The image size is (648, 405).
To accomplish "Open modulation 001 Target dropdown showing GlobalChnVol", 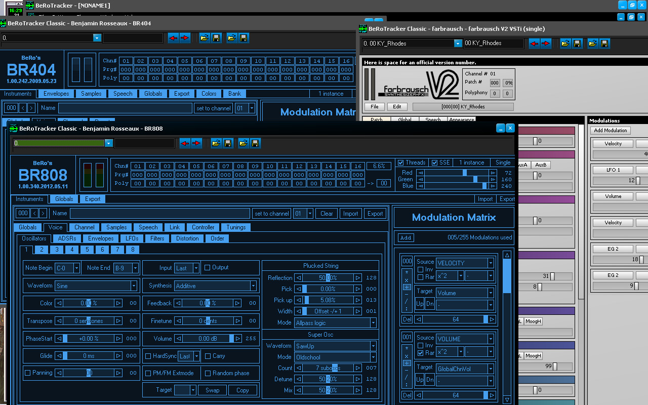I will click(465, 369).
